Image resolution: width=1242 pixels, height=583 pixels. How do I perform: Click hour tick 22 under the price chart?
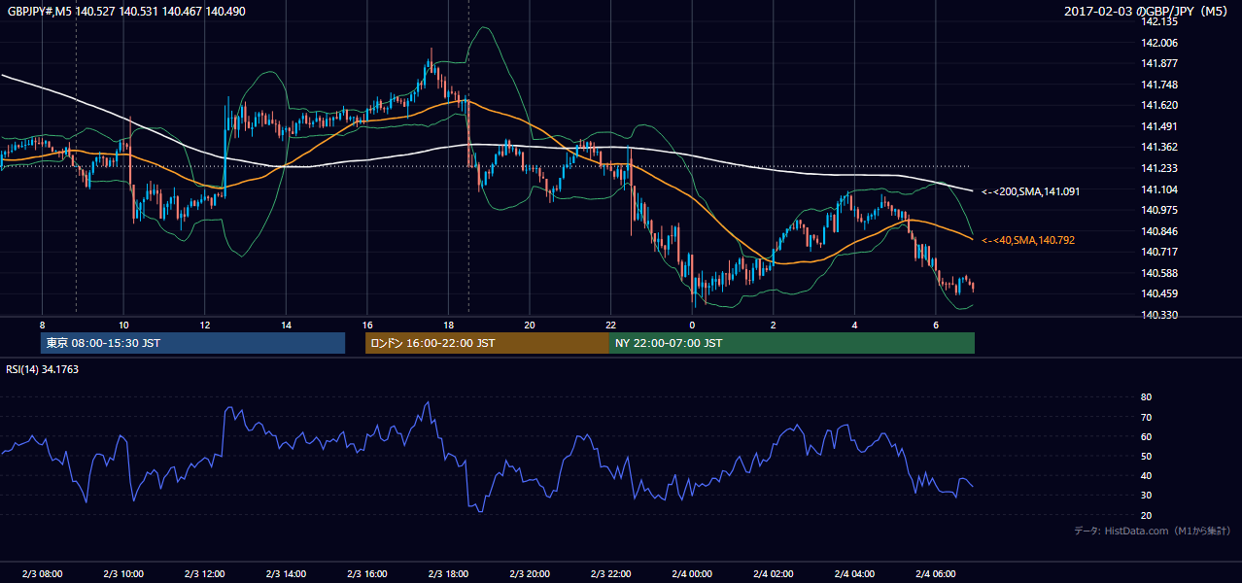tap(610, 324)
